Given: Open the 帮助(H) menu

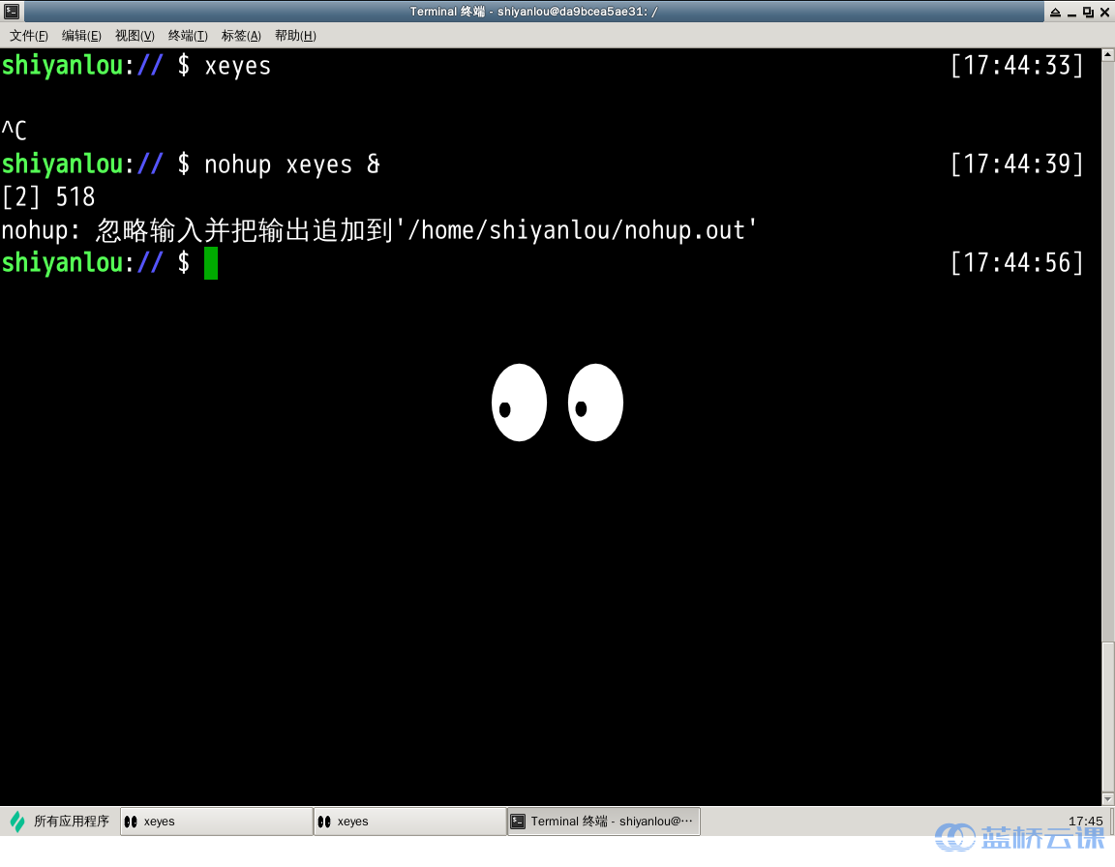Looking at the screenshot, I should 295,36.
